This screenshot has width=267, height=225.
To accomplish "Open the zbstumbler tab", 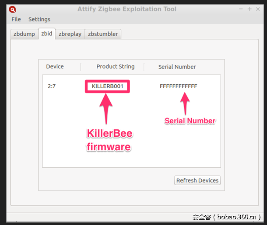I will [x=103, y=34].
